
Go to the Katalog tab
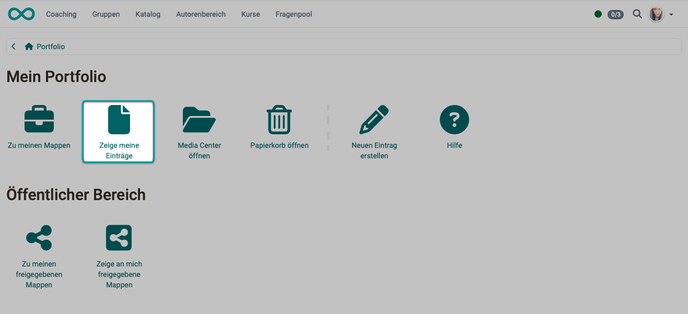[x=148, y=14]
